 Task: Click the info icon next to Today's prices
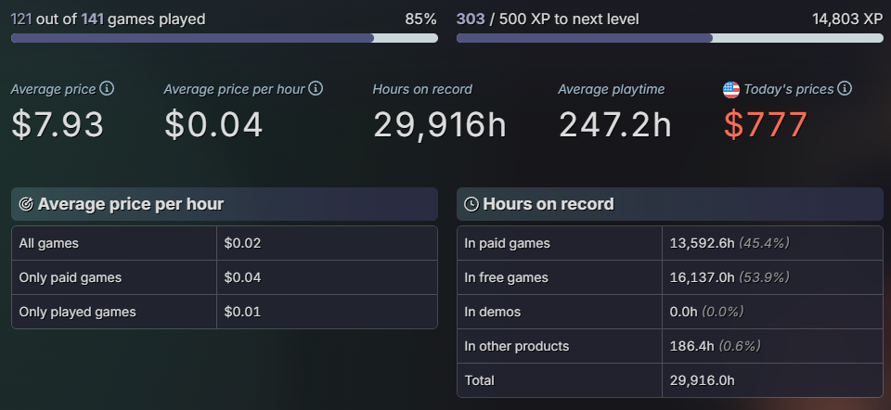click(845, 89)
